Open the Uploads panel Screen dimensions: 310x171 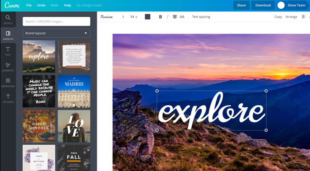[x=8, y=99]
